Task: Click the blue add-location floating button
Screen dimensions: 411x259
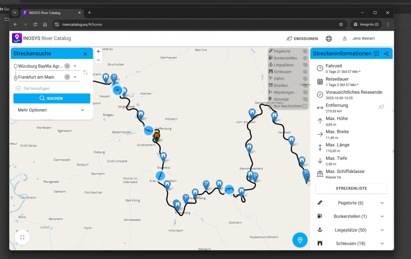Action: [x=300, y=240]
